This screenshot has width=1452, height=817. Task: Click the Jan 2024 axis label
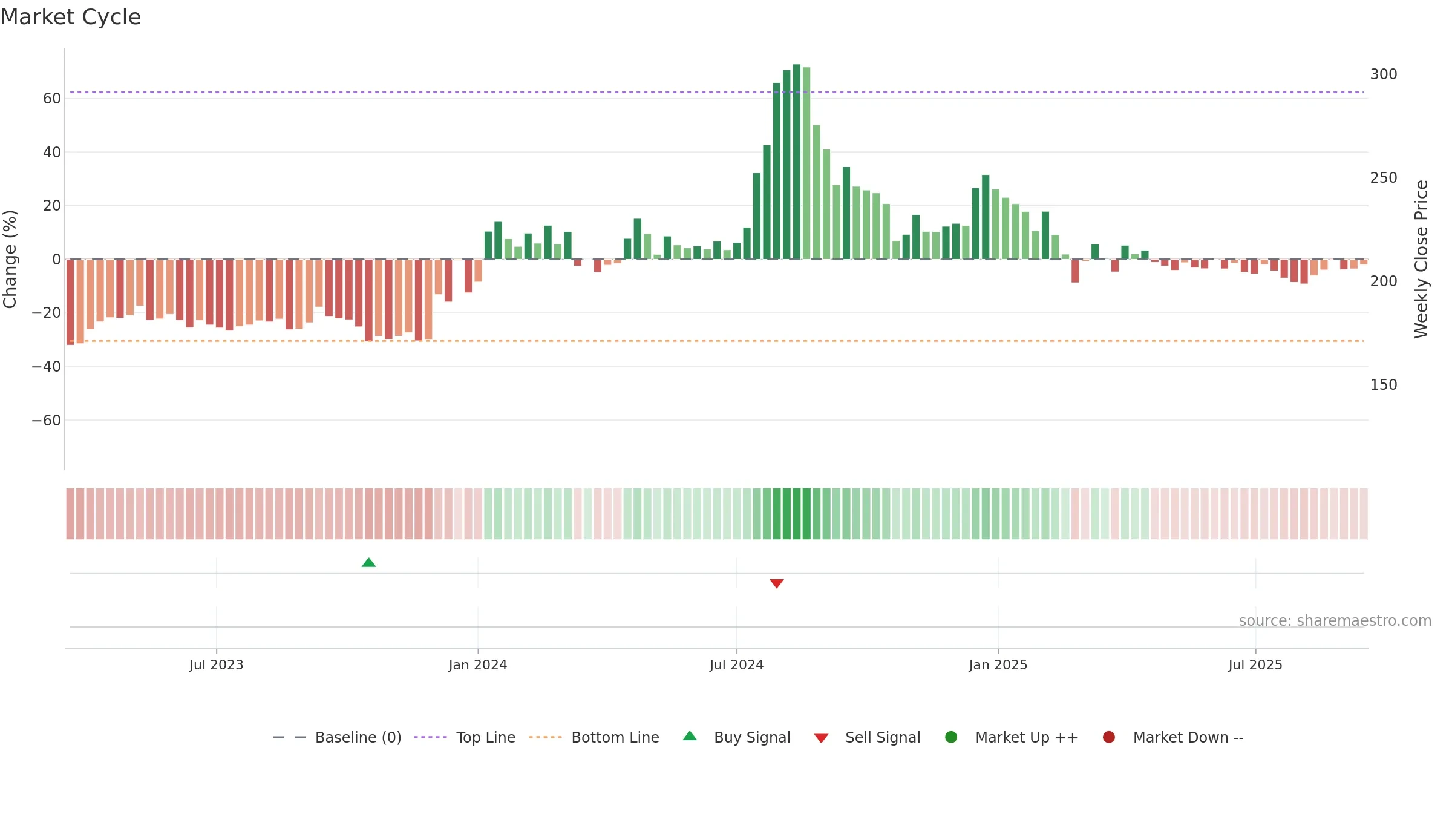pos(478,664)
